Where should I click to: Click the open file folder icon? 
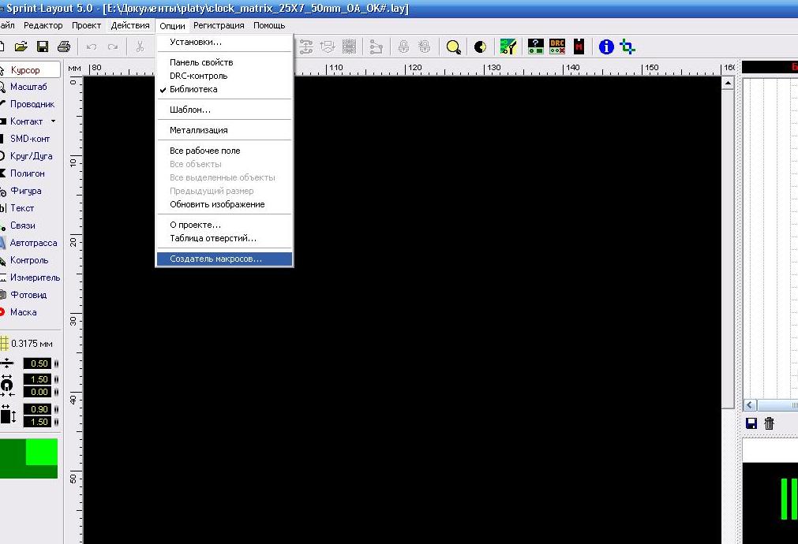click(x=21, y=47)
